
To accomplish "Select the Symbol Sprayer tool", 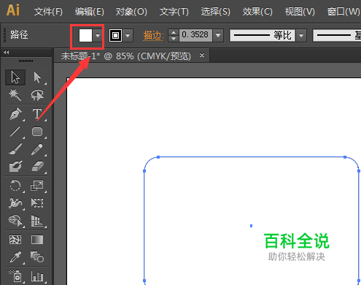I will [15, 276].
